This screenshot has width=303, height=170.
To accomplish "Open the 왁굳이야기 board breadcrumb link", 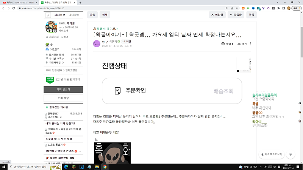I will tap(106, 29).
